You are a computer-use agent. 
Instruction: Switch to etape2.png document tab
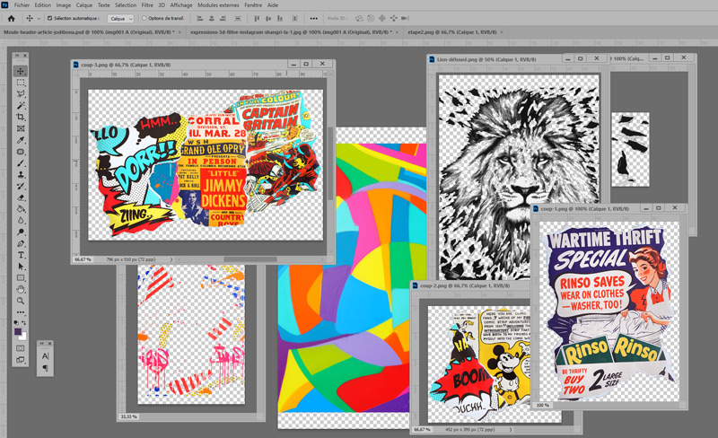tap(452, 32)
